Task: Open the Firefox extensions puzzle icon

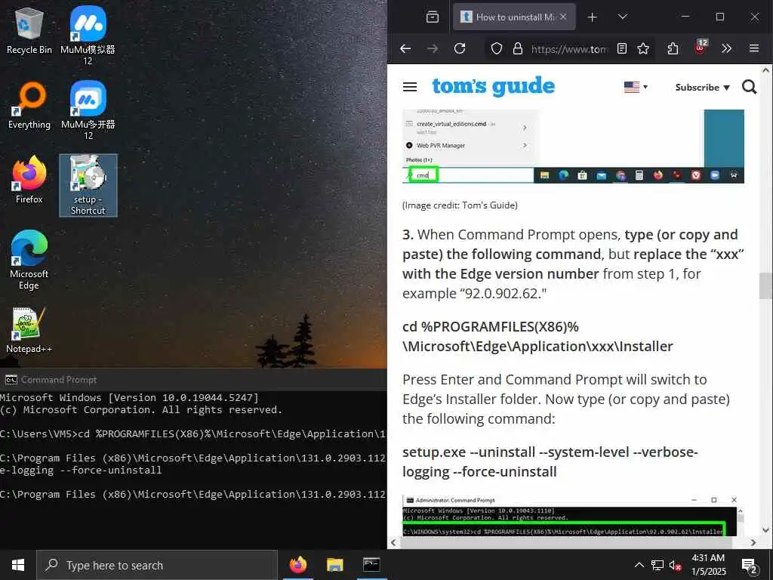Action: [x=673, y=48]
